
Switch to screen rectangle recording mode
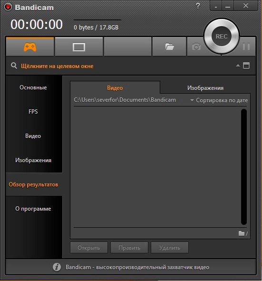click(x=79, y=47)
